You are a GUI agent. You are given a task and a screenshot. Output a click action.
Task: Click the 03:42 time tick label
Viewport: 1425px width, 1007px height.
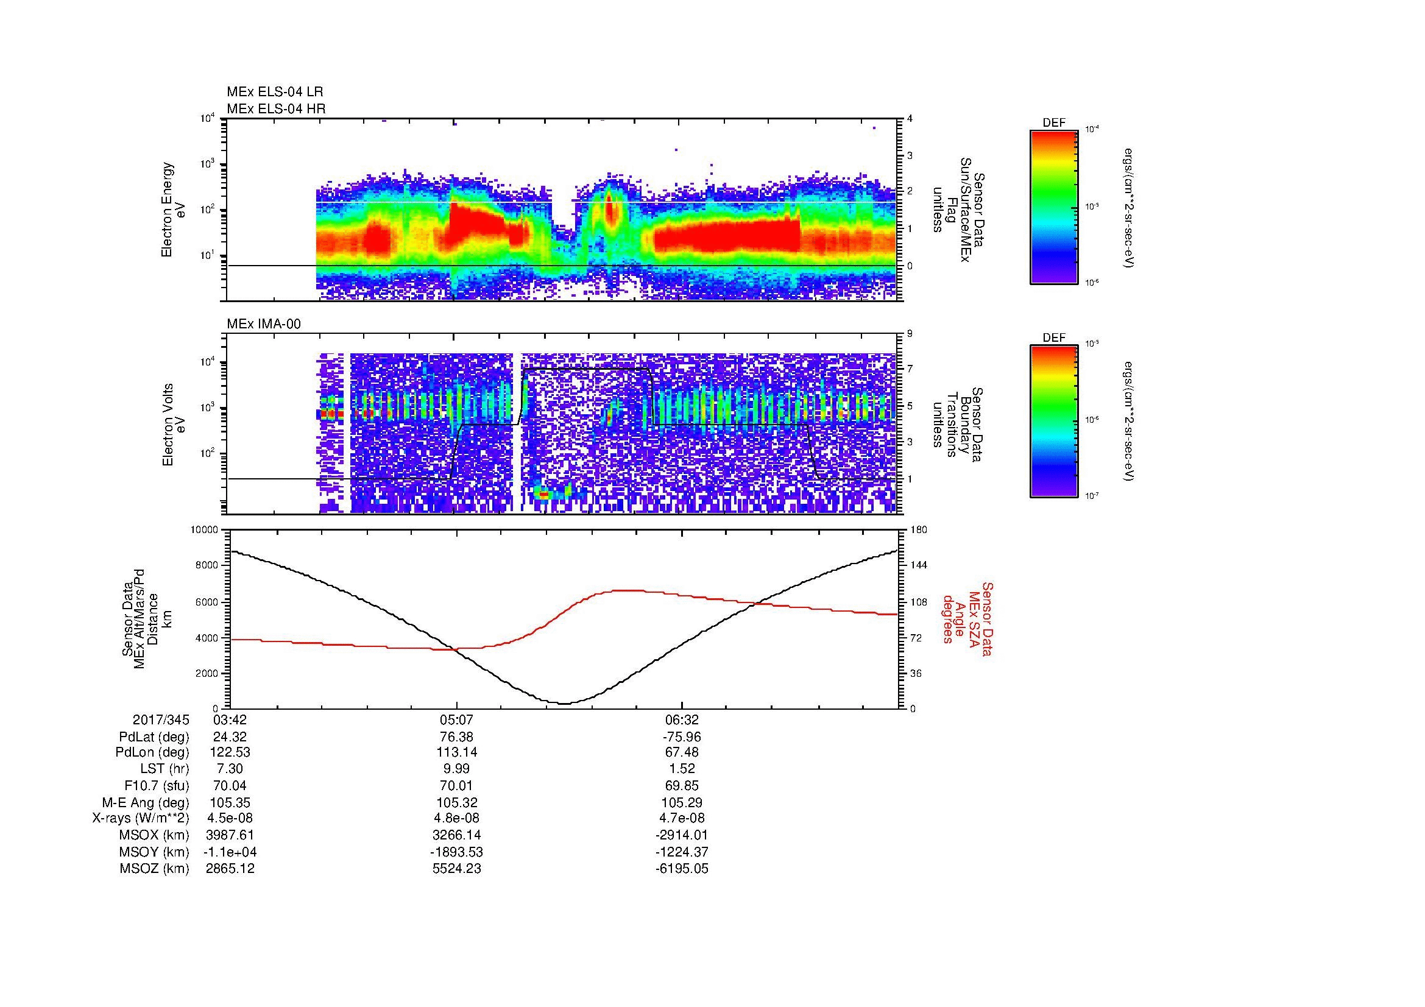[x=230, y=720]
